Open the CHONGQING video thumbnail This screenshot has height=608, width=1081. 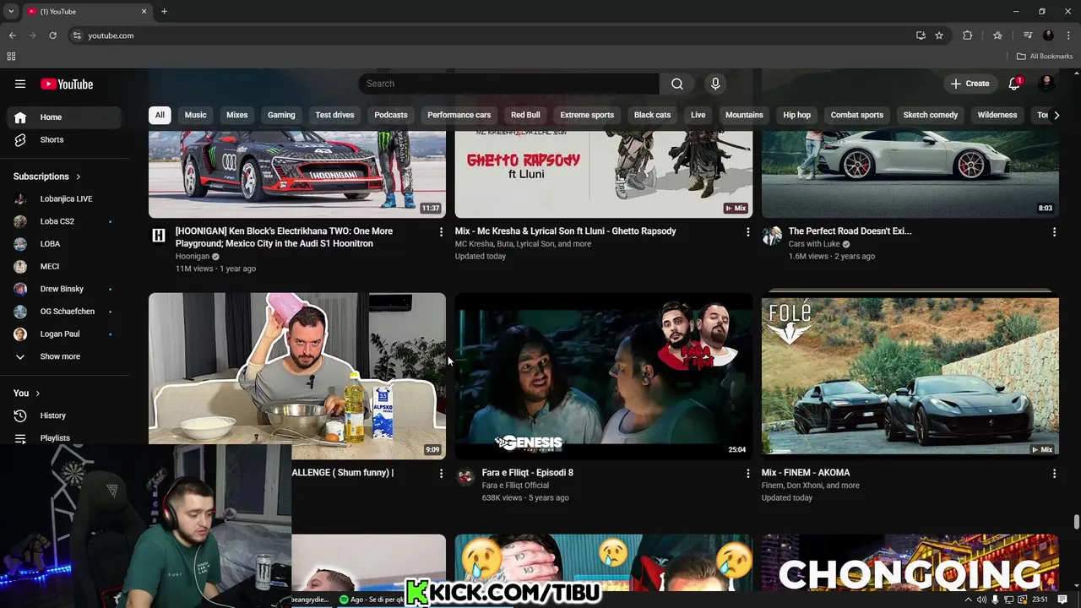(910, 562)
